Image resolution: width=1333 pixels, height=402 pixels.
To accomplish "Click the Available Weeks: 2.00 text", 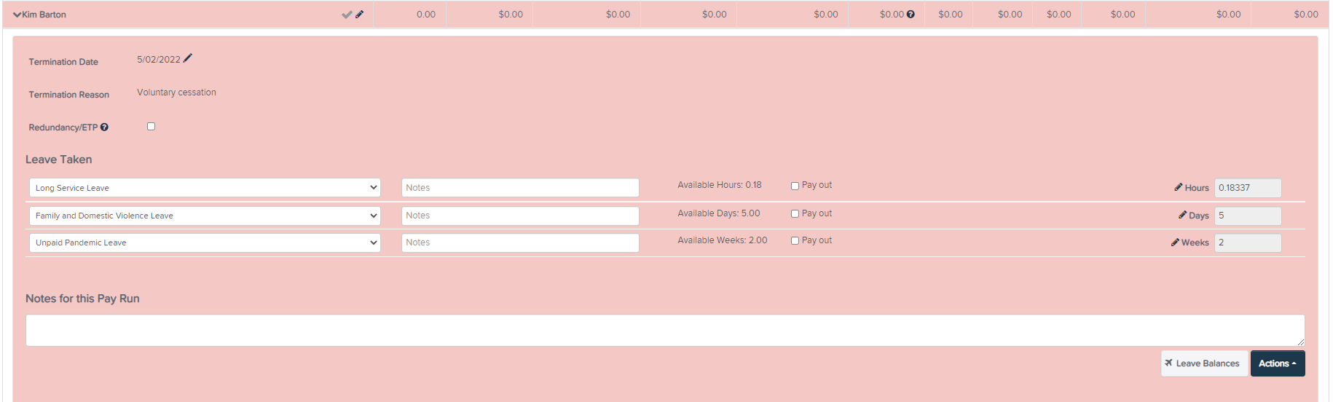I will coord(723,240).
